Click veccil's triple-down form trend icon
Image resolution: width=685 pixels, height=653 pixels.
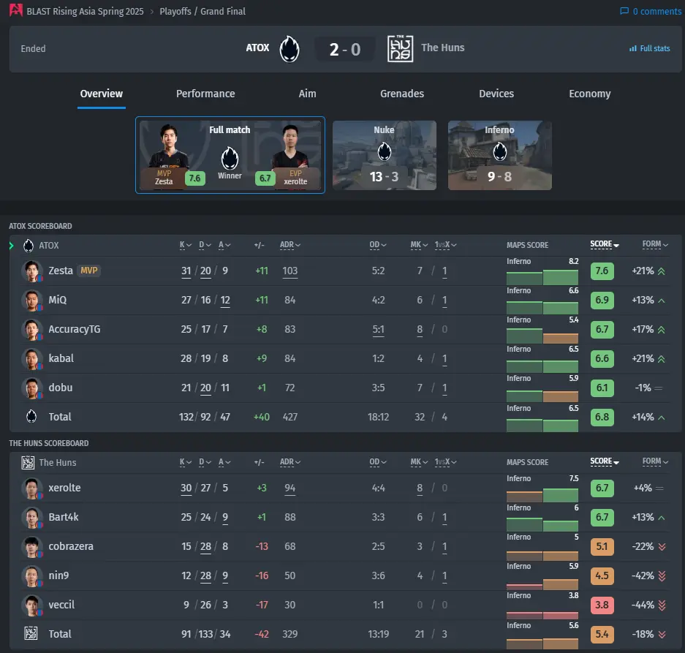(x=662, y=605)
